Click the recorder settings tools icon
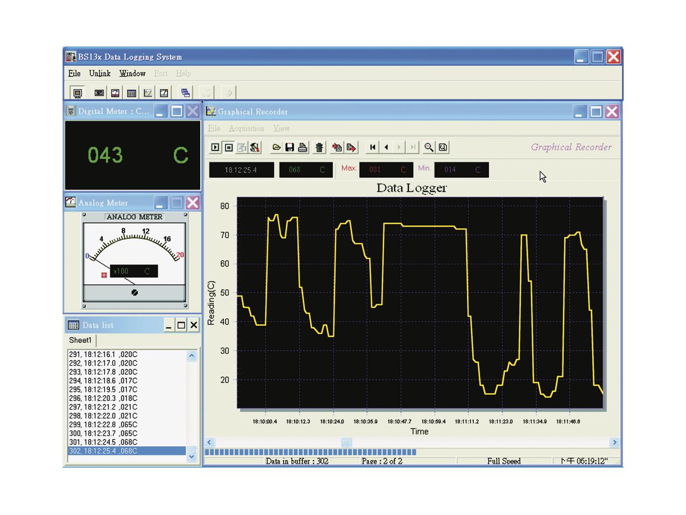 [x=255, y=148]
